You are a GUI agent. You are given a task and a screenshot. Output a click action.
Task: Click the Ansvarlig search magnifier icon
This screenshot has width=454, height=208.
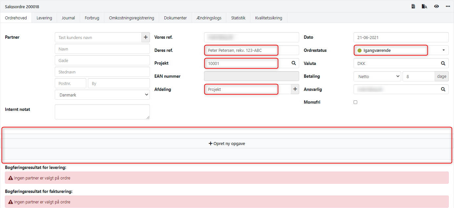coord(443,89)
